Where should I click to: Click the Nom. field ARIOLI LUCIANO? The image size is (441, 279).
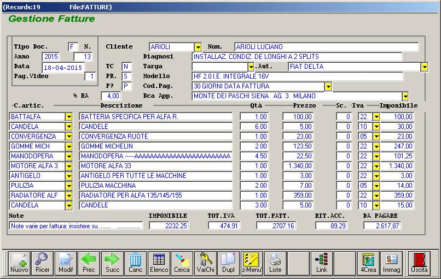[x=326, y=47]
